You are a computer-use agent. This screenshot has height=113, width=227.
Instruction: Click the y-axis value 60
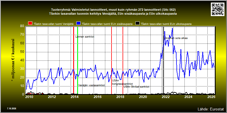coord(22,44)
